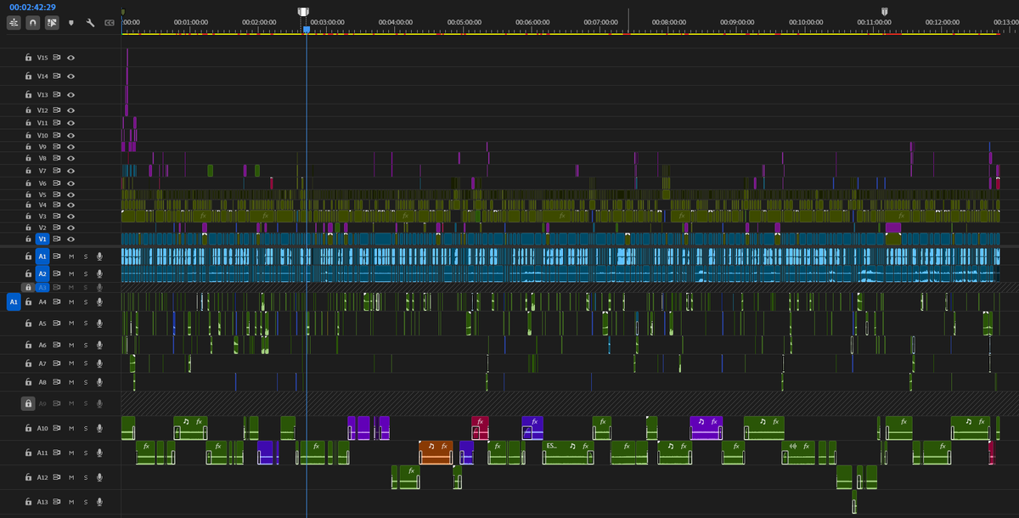Hide track V1 output with eye icon
Image resolution: width=1019 pixels, height=518 pixels.
71,239
